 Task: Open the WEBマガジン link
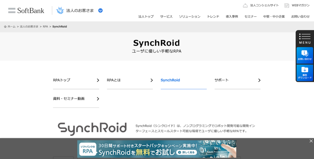click(301, 6)
